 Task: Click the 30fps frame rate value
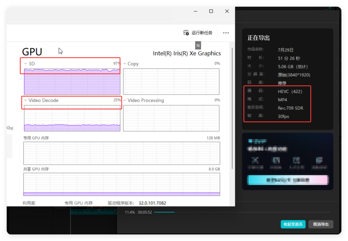point(284,116)
